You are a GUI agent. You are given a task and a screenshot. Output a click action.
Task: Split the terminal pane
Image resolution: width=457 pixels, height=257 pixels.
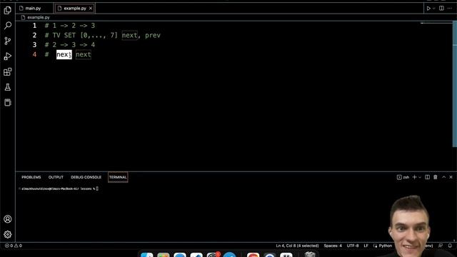[x=427, y=177]
